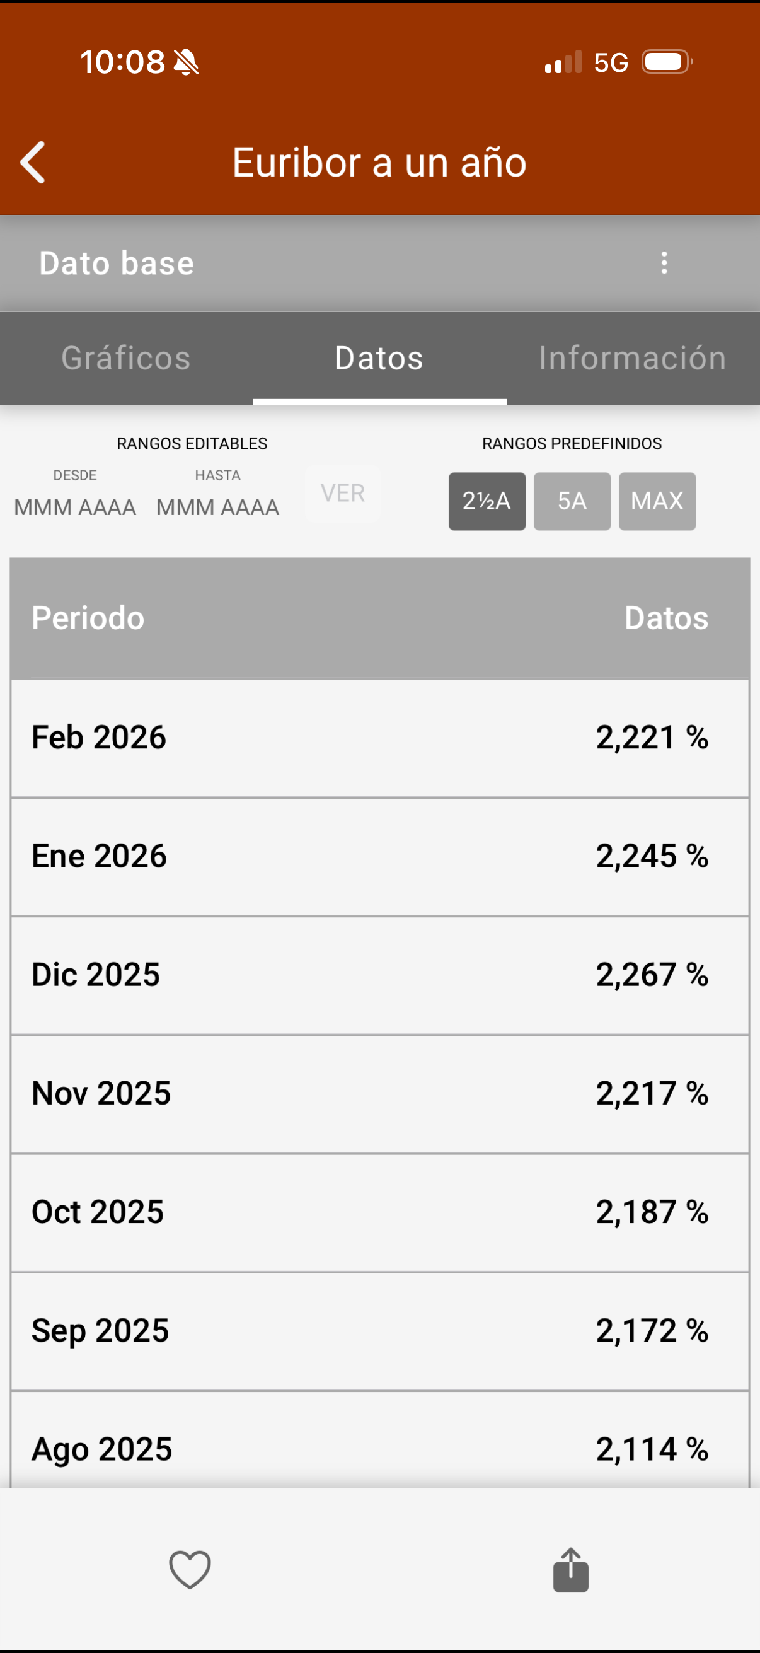Select the Feb 2026 data row

[x=379, y=738]
